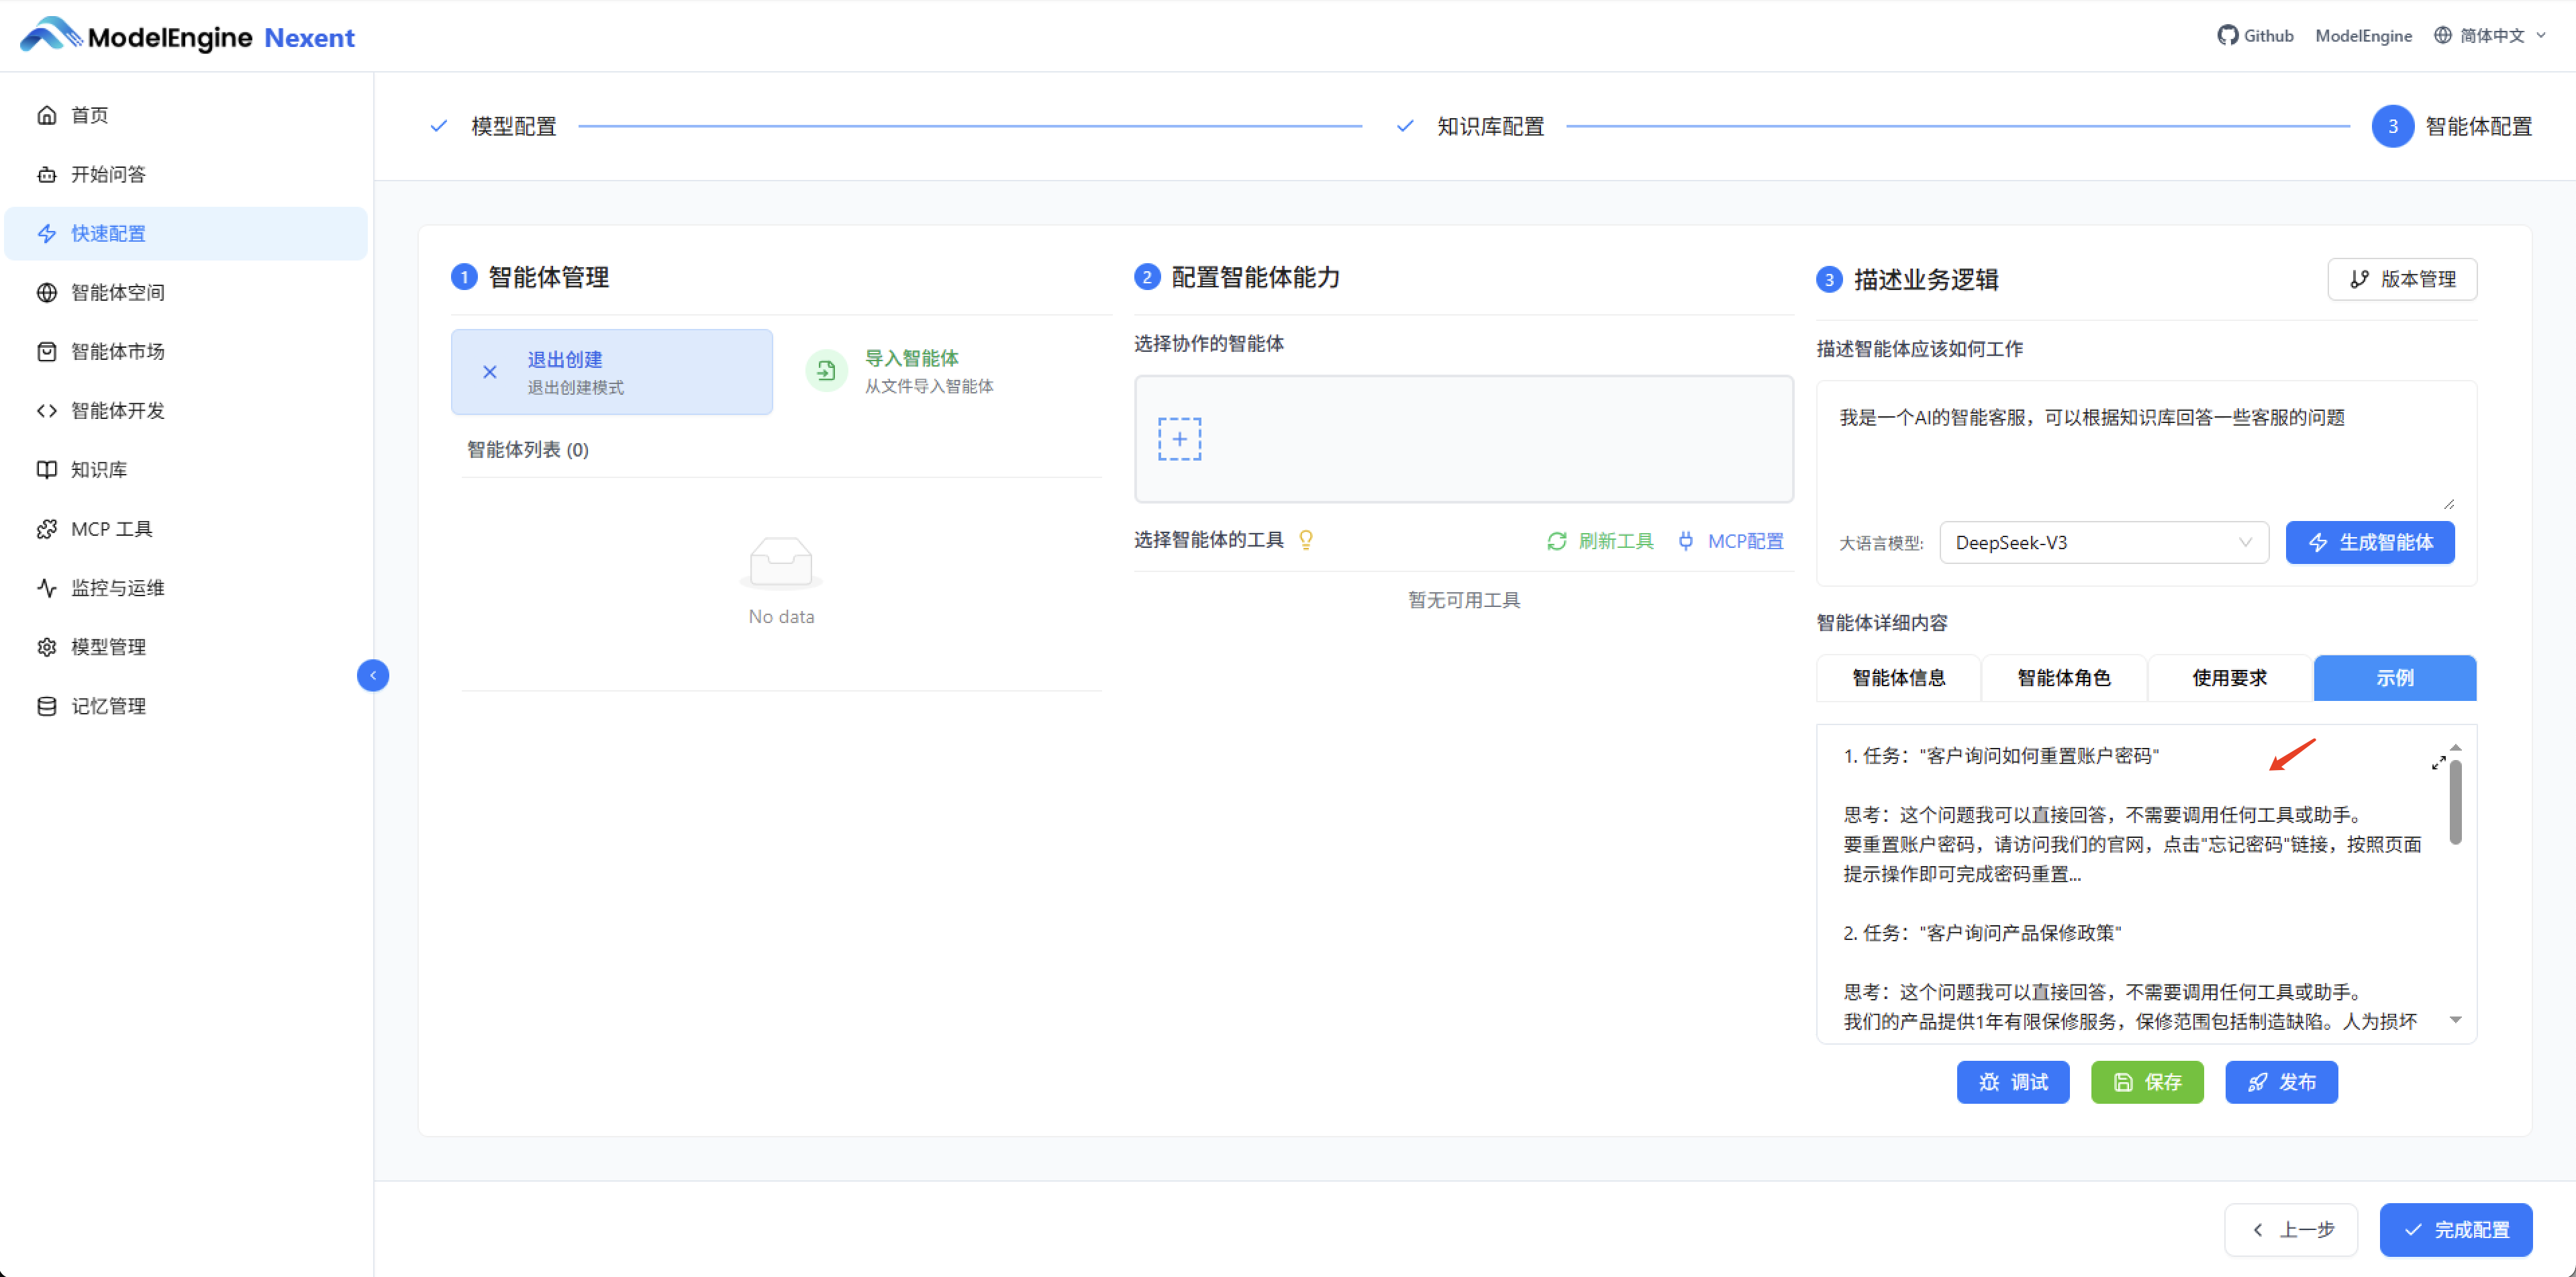This screenshot has width=2576, height=1277.
Task: Switch to the 智能体角色 tab
Action: coord(2063,678)
